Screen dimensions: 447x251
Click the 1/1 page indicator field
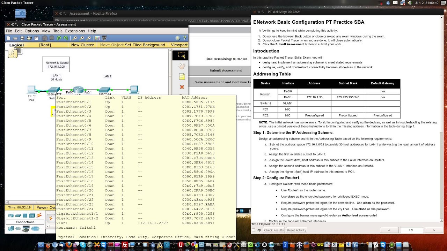pos(411,230)
